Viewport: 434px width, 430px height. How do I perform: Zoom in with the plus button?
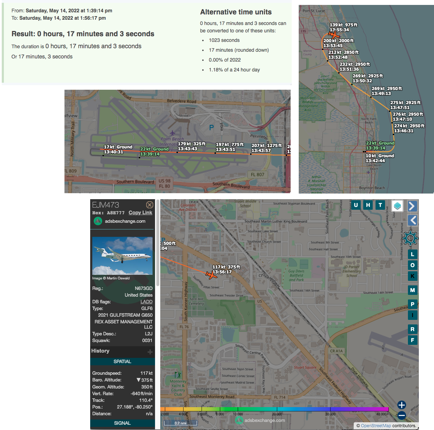[x=402, y=405]
